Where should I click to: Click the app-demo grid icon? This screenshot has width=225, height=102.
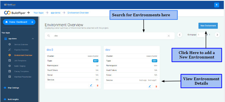click(x=6, y=39)
